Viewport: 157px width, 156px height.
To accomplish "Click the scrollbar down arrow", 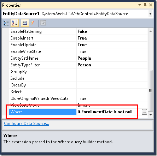I will (x=151, y=115).
